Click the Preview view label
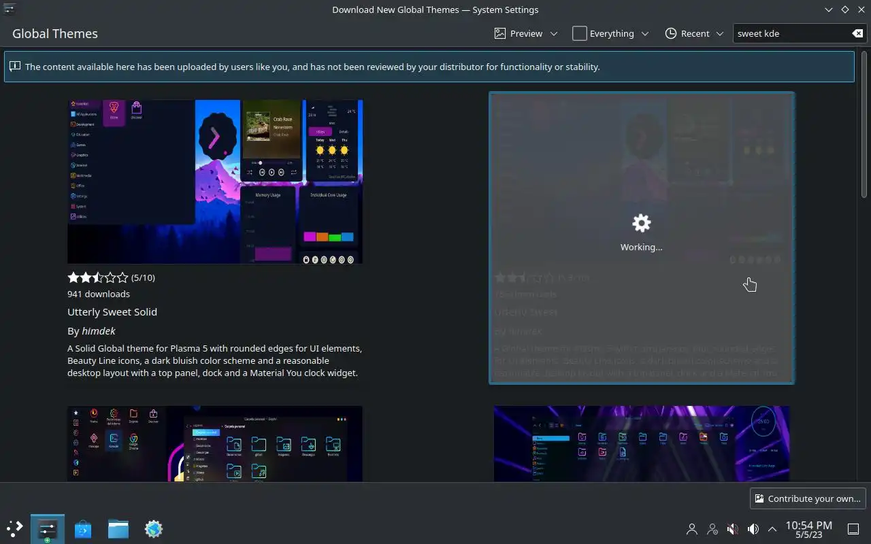 pos(526,33)
